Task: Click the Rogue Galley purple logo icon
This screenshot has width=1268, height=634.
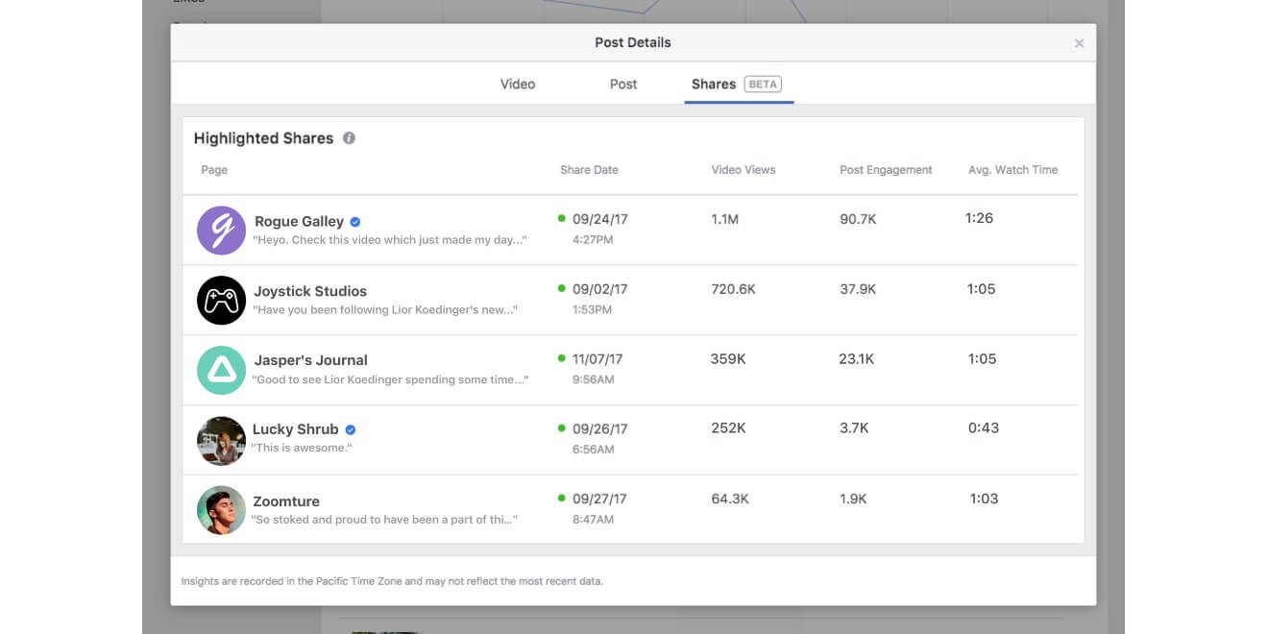Action: [x=221, y=231]
